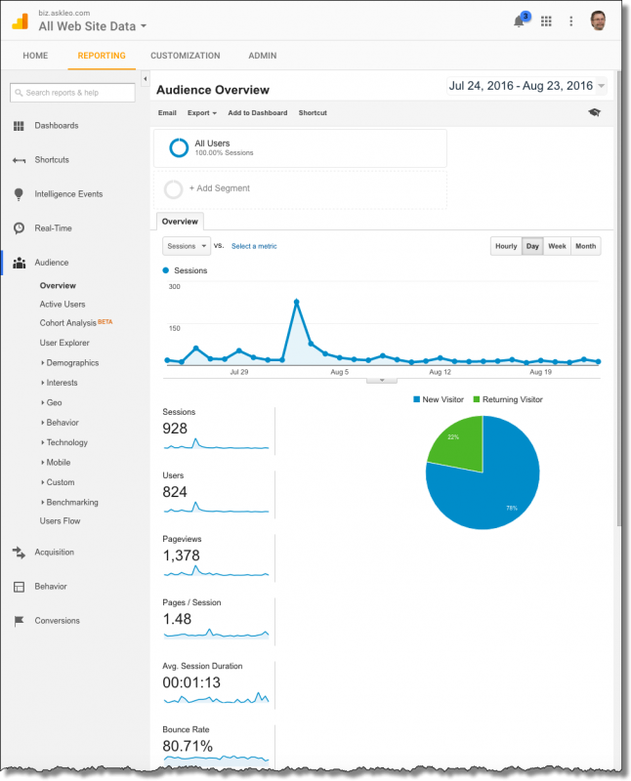Click the graduation cap education icon

(594, 112)
